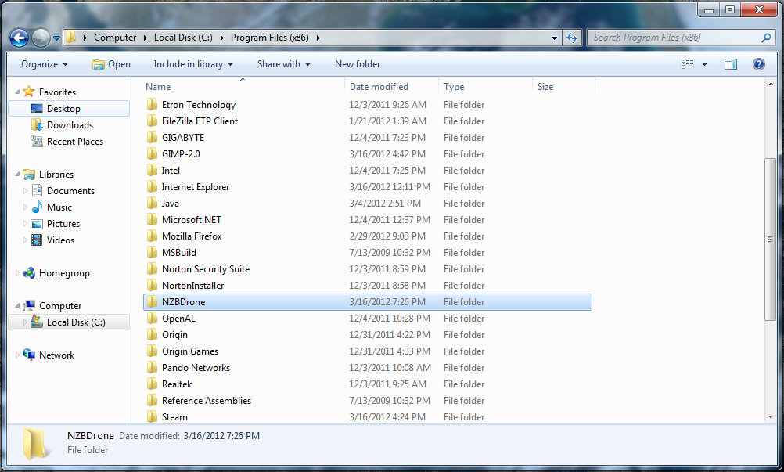Viewport: 784px width, 472px height.
Task: Click the Open toolbar button
Action: point(112,64)
